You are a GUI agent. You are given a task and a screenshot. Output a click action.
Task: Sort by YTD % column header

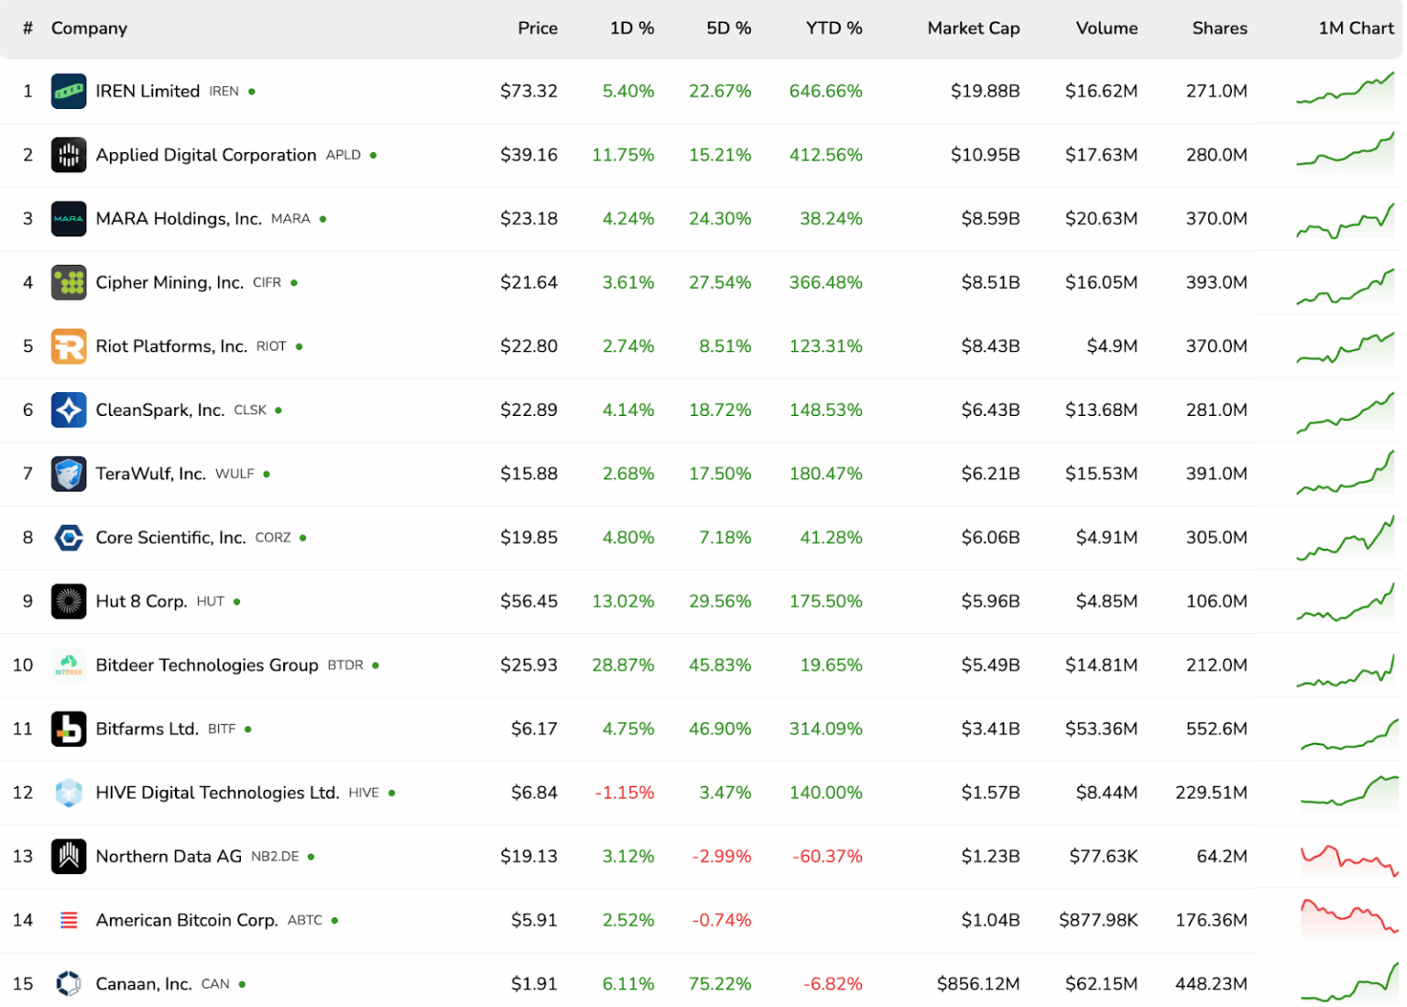[x=834, y=28]
